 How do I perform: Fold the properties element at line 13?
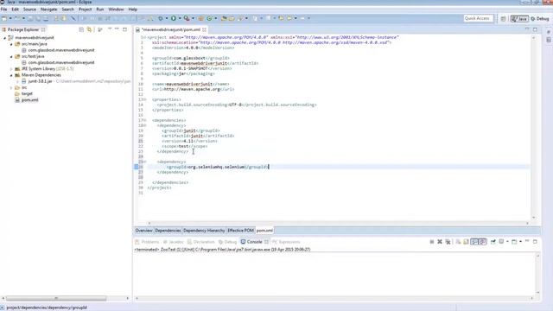point(144,99)
